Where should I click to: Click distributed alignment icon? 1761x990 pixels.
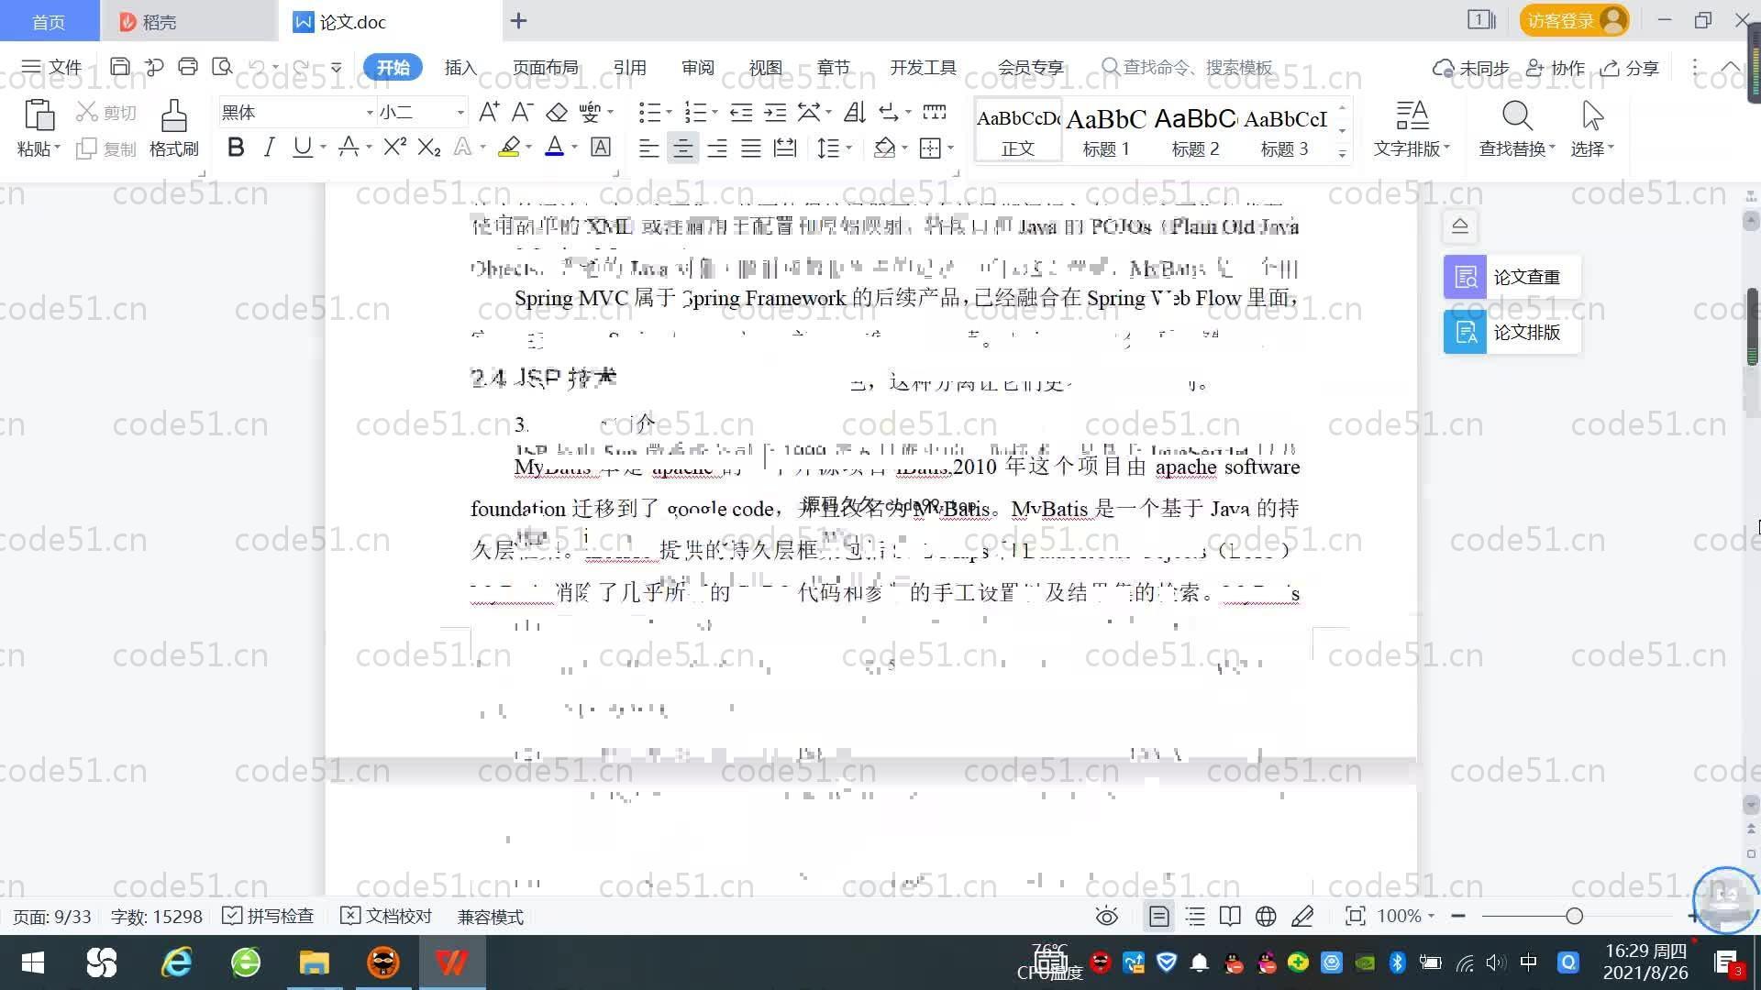click(x=784, y=148)
